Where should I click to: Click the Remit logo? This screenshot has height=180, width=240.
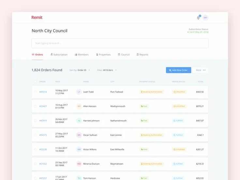(x=37, y=18)
